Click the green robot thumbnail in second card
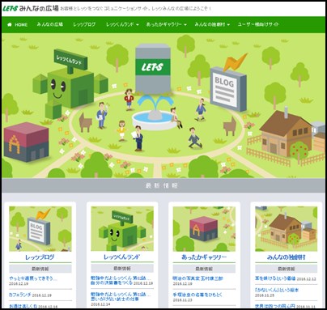The image size is (327, 310). [x=122, y=229]
